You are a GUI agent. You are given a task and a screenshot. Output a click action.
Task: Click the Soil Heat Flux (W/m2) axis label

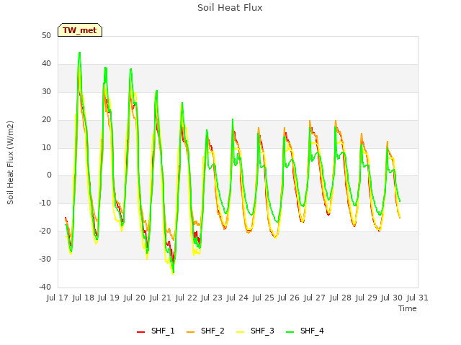10,162
